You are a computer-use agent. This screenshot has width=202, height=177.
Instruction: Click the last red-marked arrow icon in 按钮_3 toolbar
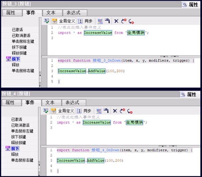[x=131, y=21]
